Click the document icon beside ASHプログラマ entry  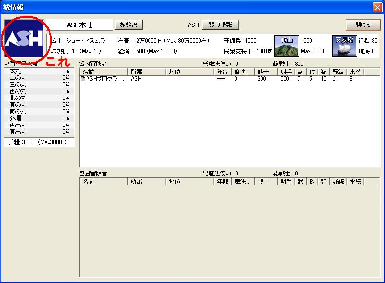pos(83,79)
